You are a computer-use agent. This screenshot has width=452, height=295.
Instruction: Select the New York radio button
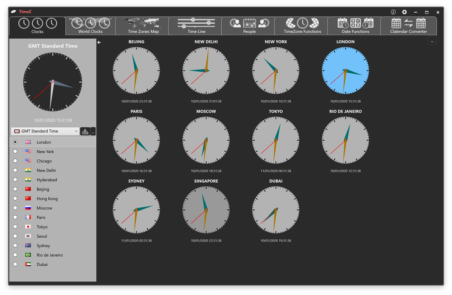click(15, 151)
